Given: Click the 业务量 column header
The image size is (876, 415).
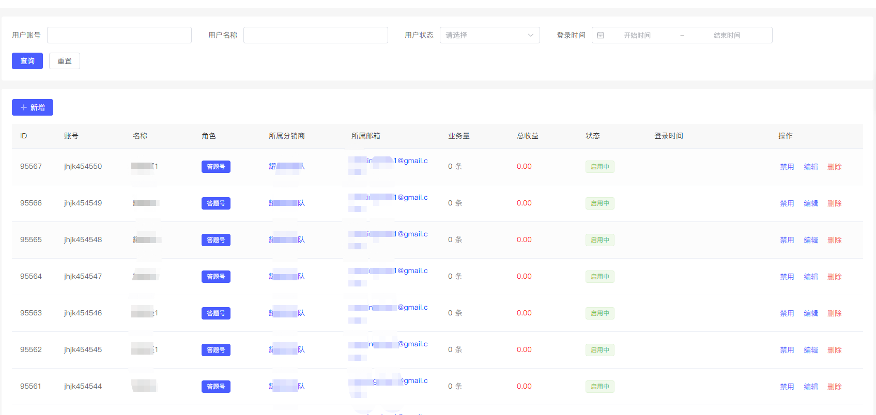Looking at the screenshot, I should pos(458,136).
